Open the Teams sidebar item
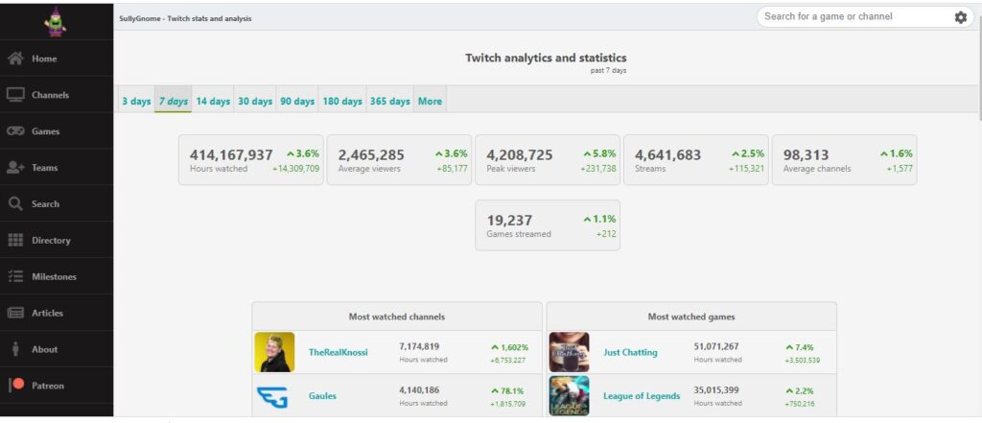Image resolution: width=982 pixels, height=423 pixels. coord(57,167)
